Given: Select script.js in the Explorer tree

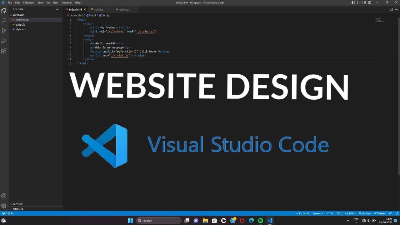Looking at the screenshot, I should (36, 24).
